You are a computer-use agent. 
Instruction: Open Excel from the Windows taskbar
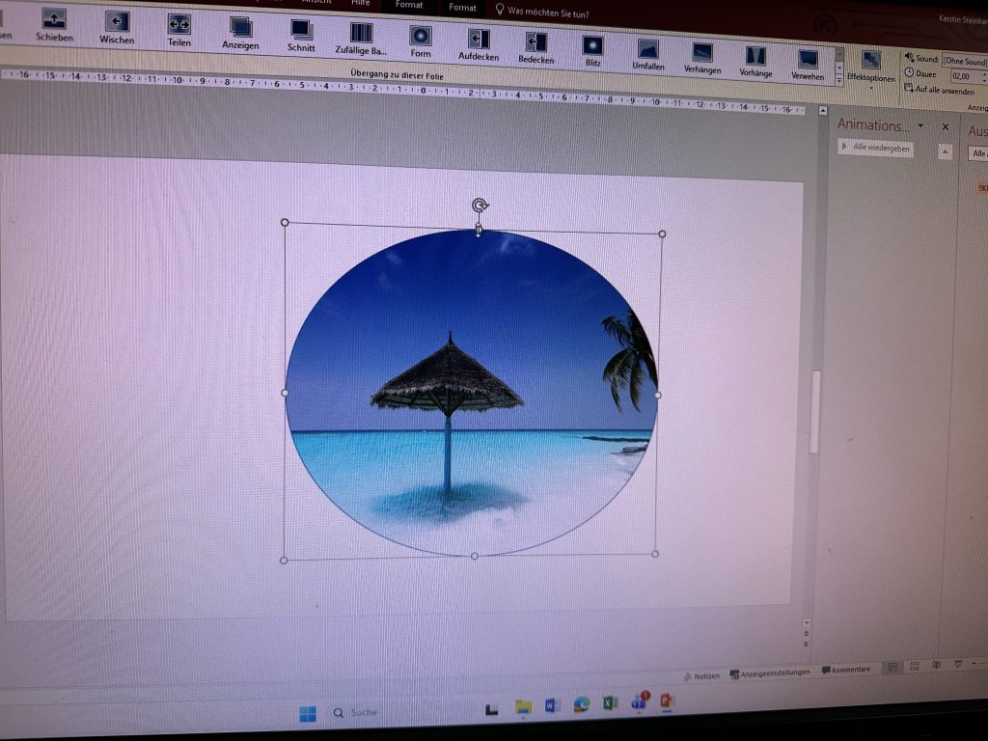(x=610, y=704)
